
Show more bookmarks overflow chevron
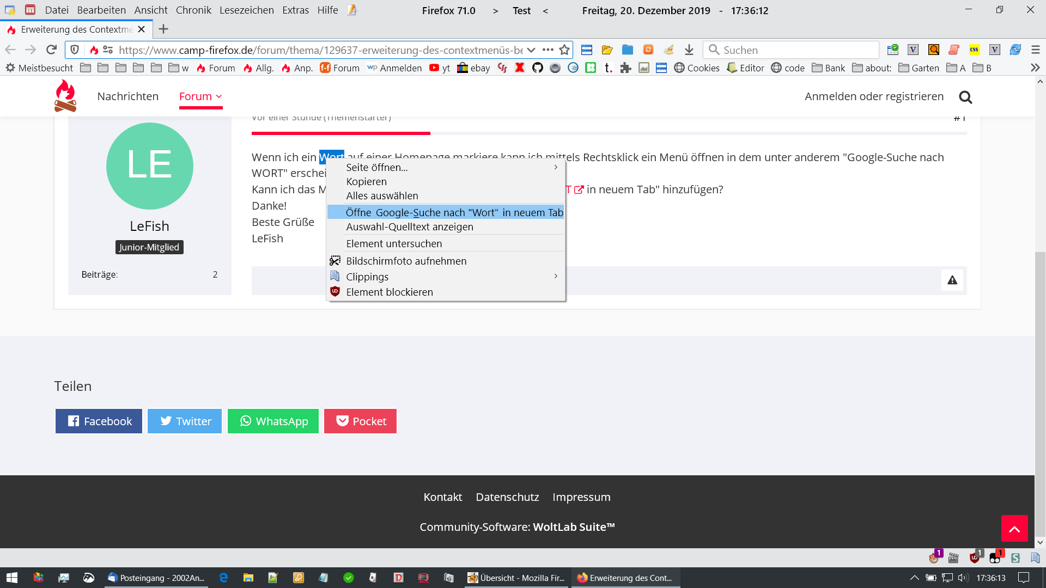[x=1035, y=68]
